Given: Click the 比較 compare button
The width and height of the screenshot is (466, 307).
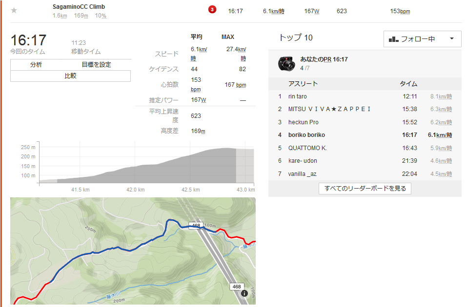Looking at the screenshot, I should tap(70, 76).
